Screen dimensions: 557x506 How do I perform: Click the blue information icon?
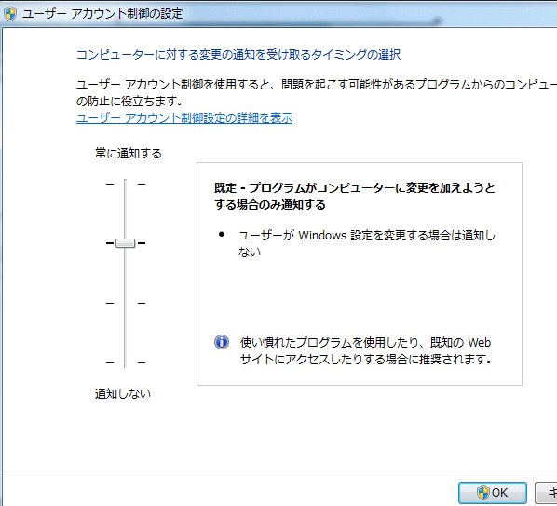(222, 342)
